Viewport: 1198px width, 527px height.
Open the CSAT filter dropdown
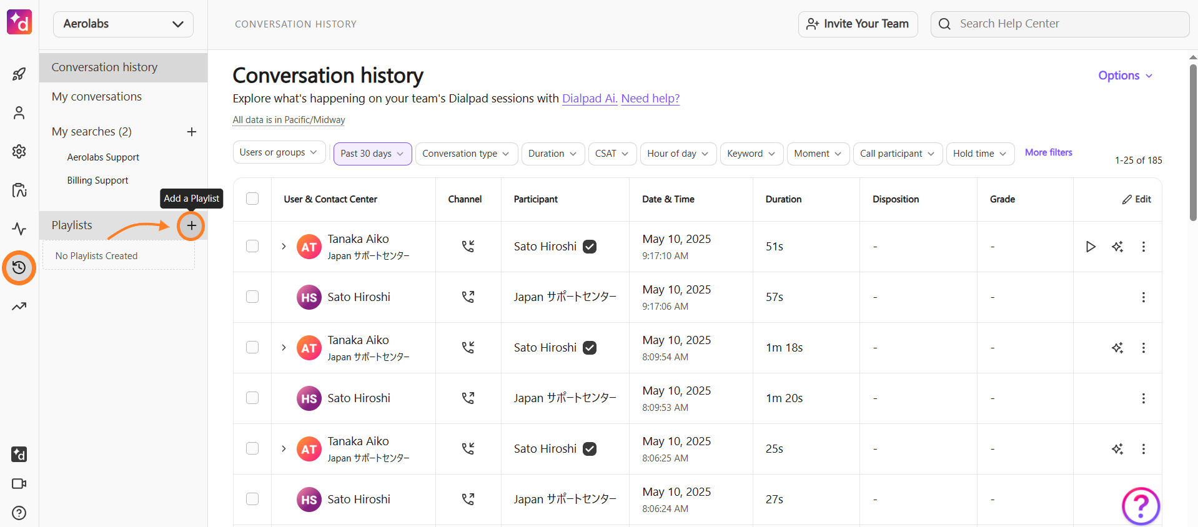tap(612, 154)
